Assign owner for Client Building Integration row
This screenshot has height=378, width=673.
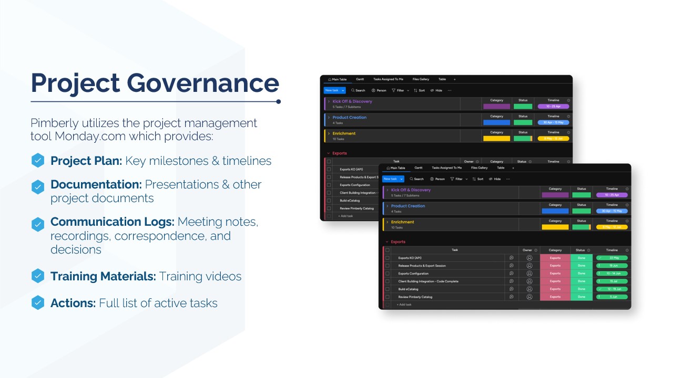529,281
